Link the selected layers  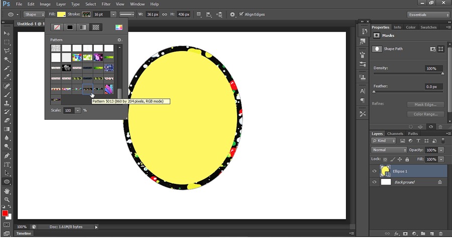pos(387,233)
